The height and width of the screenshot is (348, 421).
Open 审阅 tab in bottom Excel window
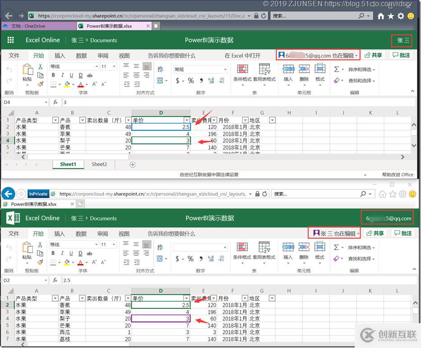[x=102, y=234]
